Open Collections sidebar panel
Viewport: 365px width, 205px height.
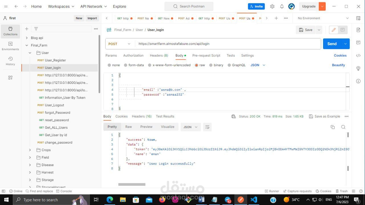coord(11,31)
